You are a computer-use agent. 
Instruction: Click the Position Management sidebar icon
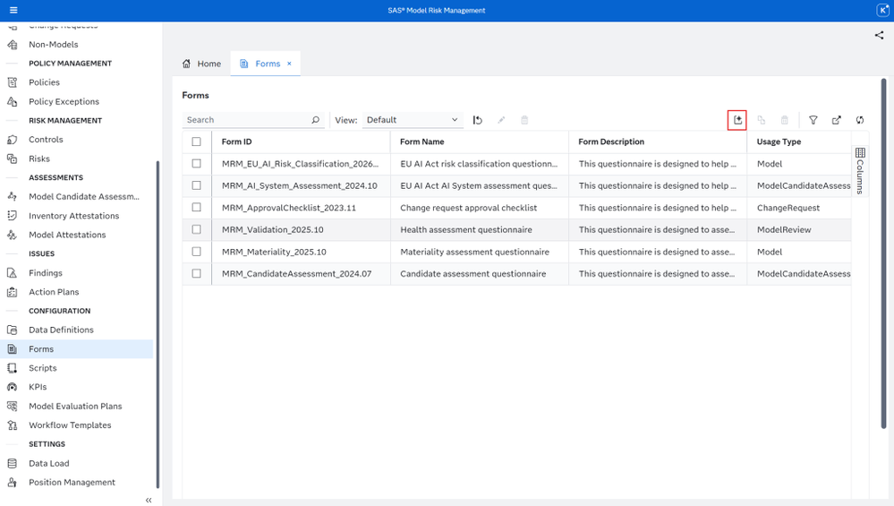pos(12,482)
